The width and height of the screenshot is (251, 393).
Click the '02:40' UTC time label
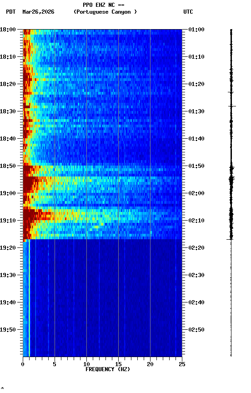click(x=196, y=302)
